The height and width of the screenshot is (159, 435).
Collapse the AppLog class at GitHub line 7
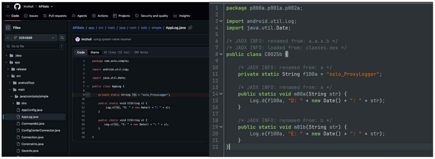88,86
